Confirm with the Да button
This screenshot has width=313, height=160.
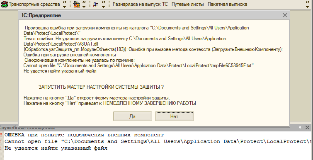point(133,116)
